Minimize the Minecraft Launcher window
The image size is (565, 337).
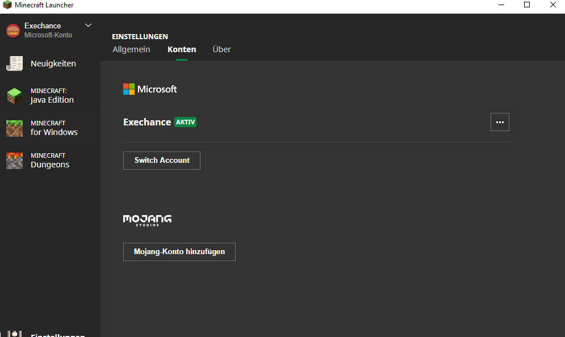[501, 5]
